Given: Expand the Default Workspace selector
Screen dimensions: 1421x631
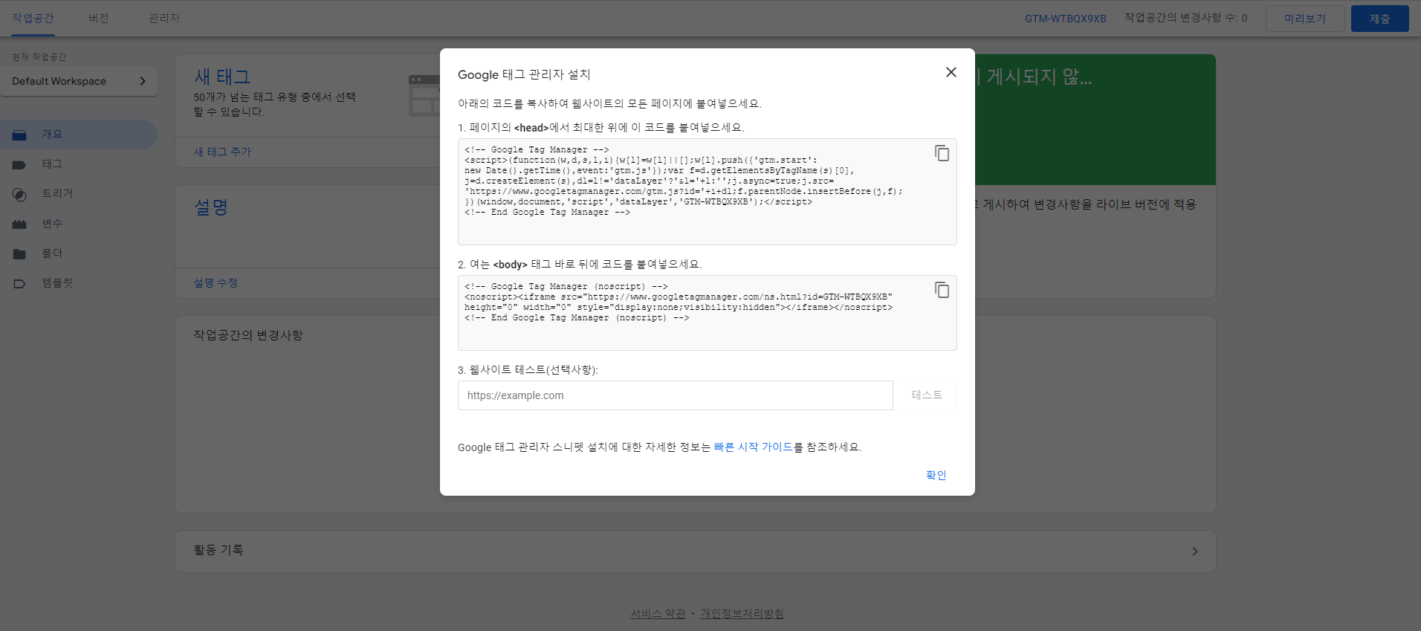Looking at the screenshot, I should 79,81.
